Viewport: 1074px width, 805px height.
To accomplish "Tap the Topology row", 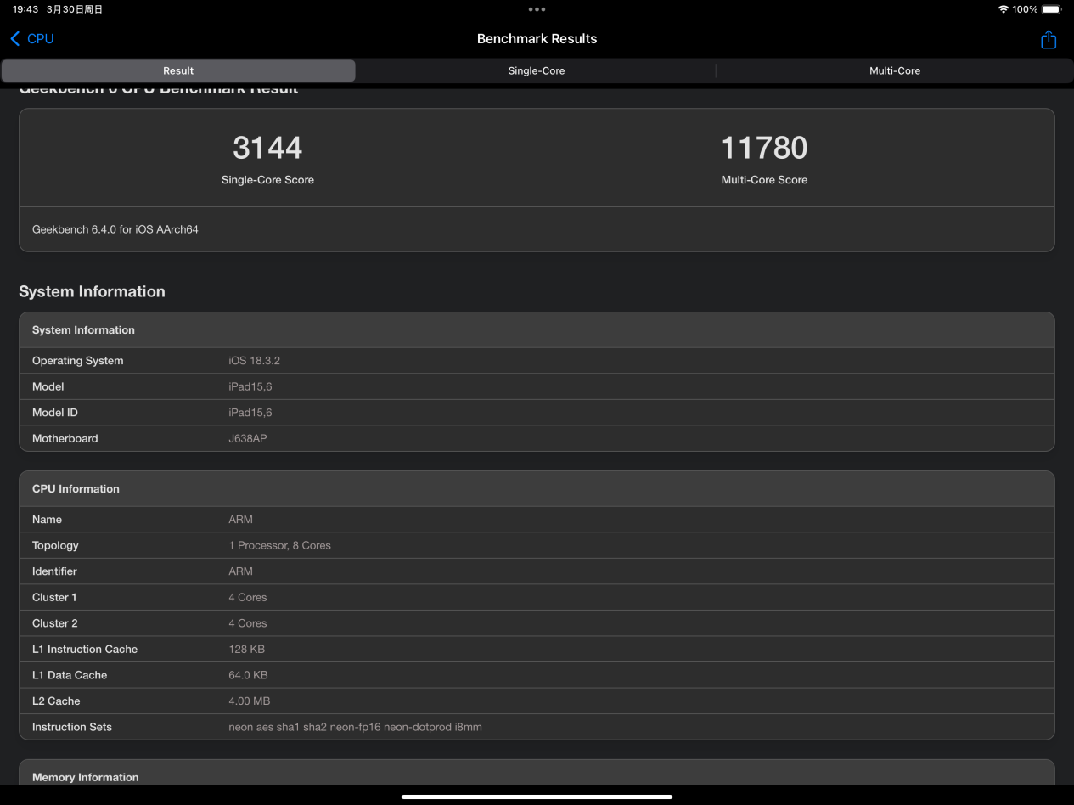I will pos(537,545).
